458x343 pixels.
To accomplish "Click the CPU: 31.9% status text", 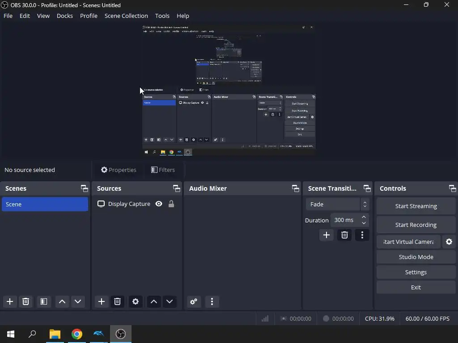I will [x=379, y=318].
